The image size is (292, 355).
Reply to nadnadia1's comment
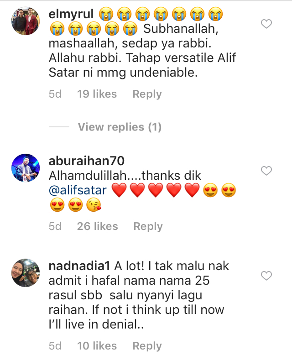tap(147, 346)
